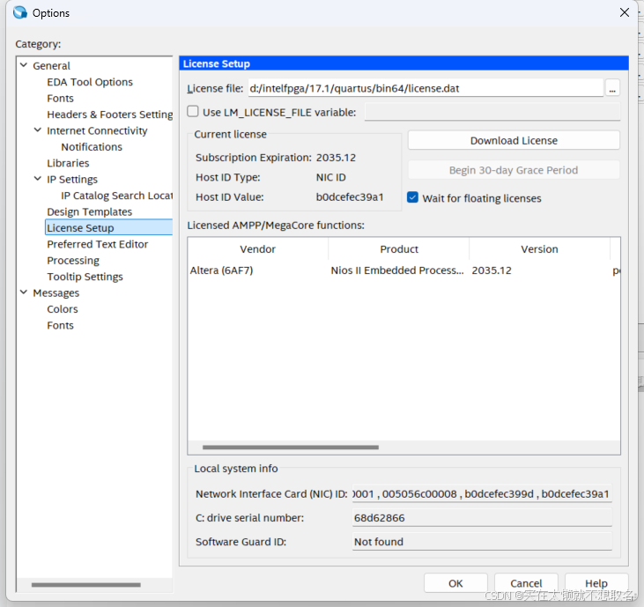
Task: Open the Notifications category
Action: click(92, 147)
